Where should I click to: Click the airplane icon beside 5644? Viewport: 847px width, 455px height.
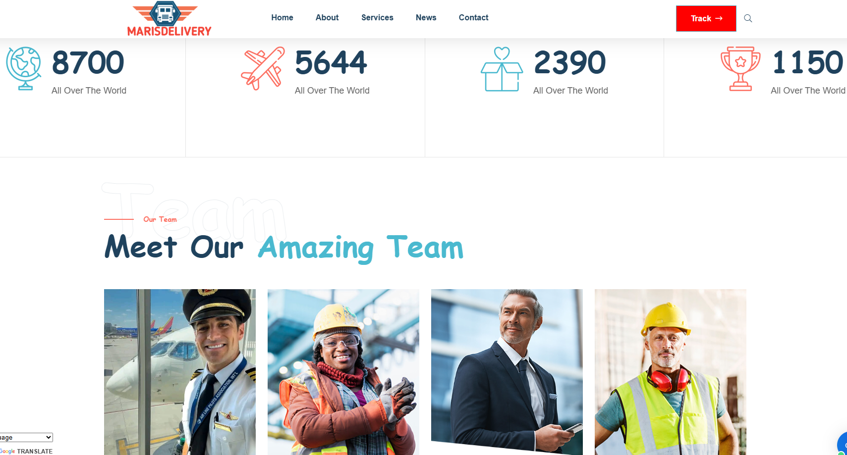(263, 68)
